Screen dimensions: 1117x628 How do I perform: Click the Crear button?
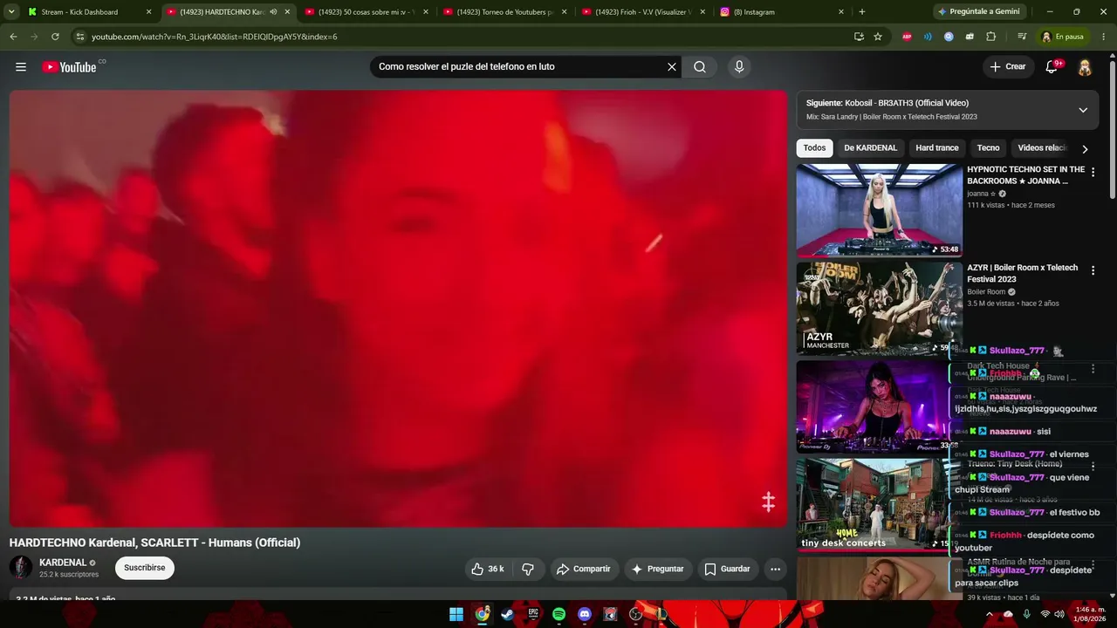[x=1008, y=67]
